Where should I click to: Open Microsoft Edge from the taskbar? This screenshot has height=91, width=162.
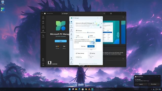(79, 89)
